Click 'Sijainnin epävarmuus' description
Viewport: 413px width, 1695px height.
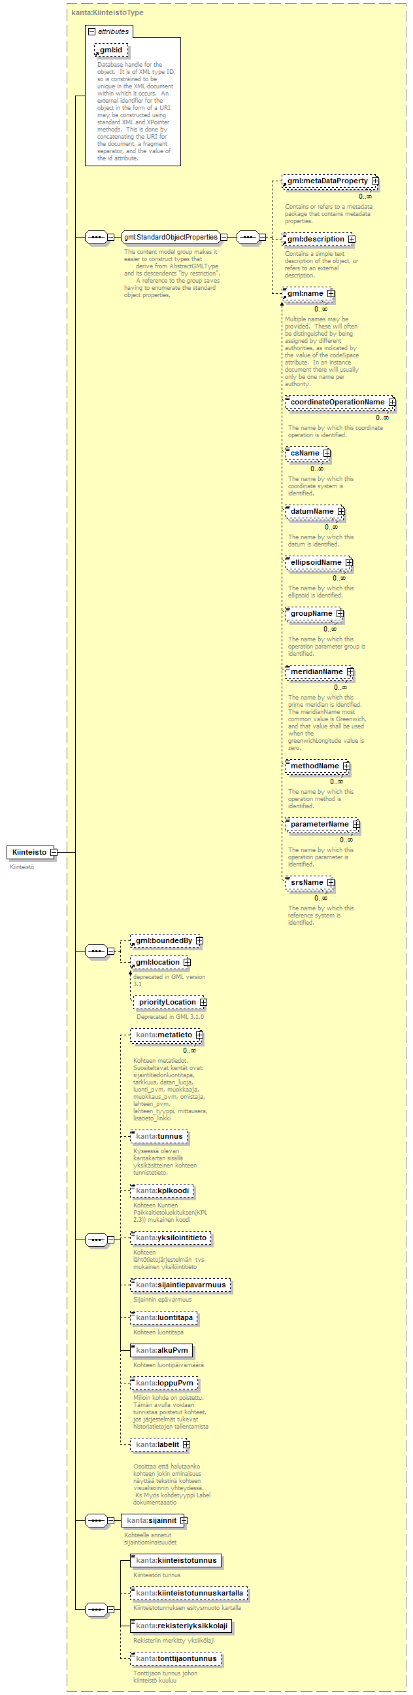[162, 1299]
